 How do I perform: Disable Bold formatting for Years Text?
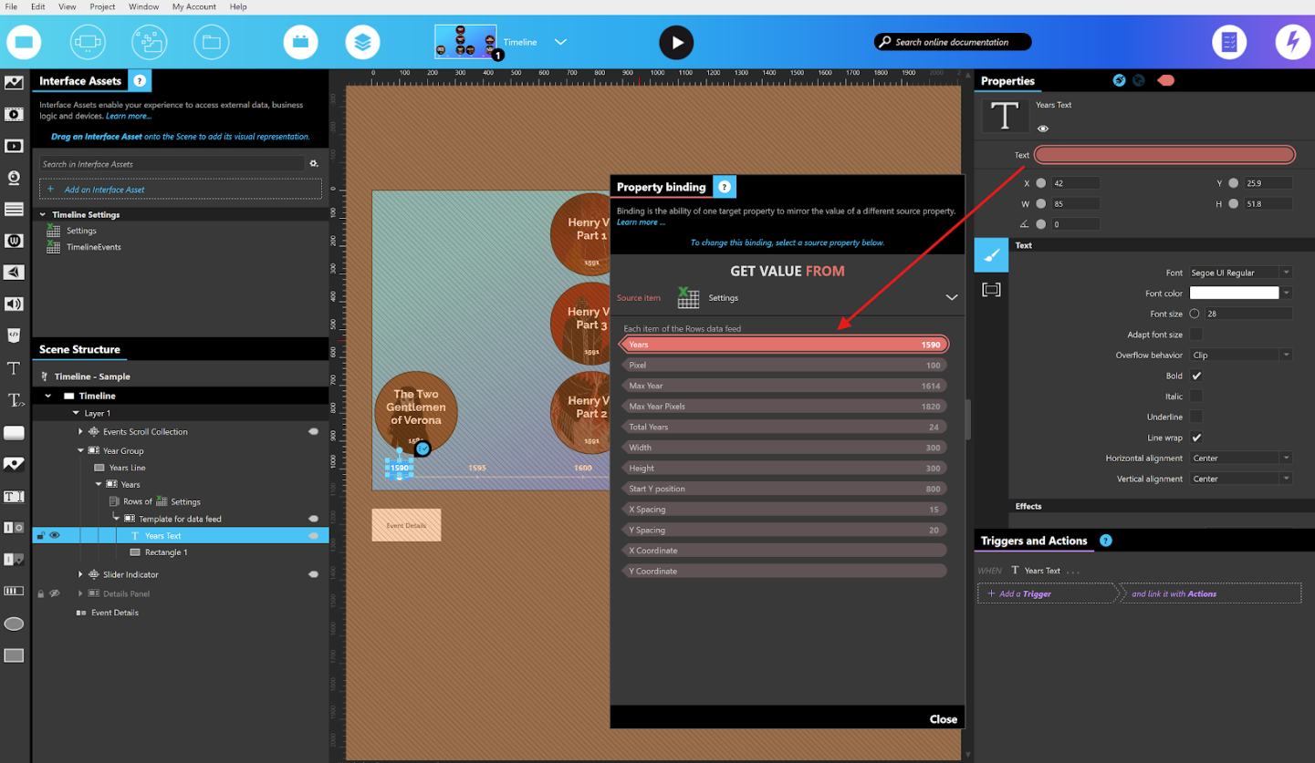(x=1195, y=376)
